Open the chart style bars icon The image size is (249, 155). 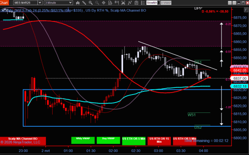pyautogui.click(x=78, y=3)
